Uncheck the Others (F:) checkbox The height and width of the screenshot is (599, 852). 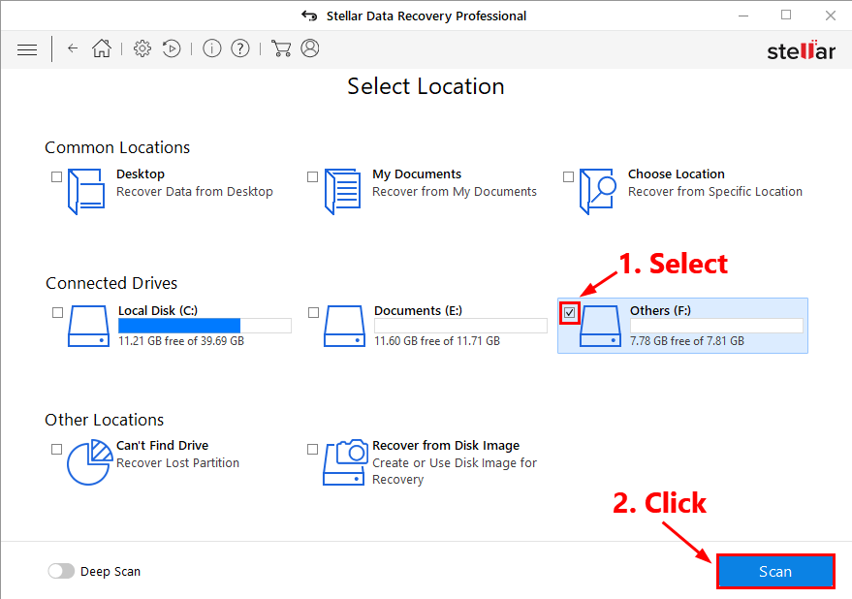click(x=569, y=312)
